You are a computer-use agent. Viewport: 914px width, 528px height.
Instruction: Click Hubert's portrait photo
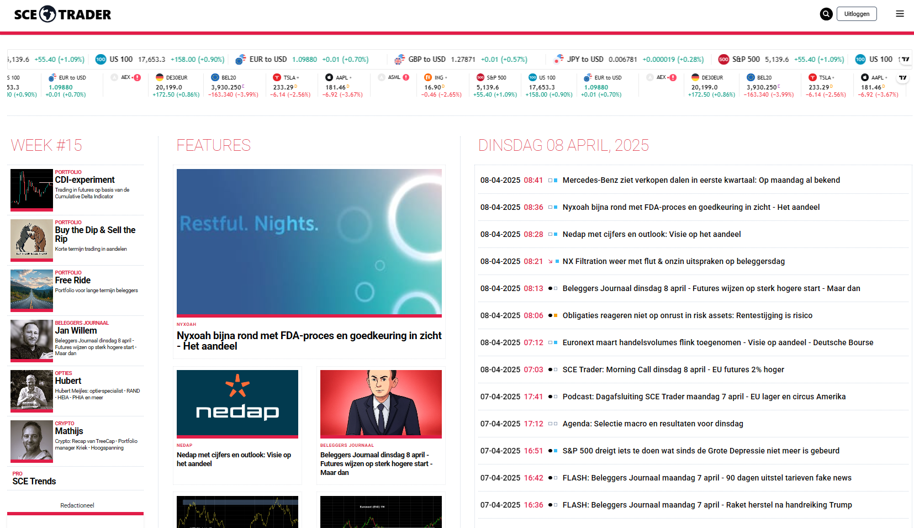pyautogui.click(x=31, y=391)
